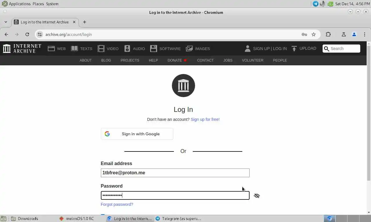Screen dimensions: 371x222
Task: Open the Chrome Labs flask icon
Action: [344, 34]
